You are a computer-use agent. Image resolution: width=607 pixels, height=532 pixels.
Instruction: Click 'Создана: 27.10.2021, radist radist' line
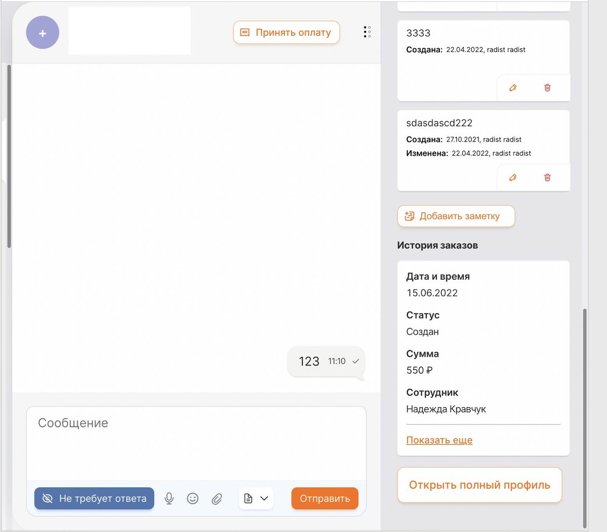point(464,140)
